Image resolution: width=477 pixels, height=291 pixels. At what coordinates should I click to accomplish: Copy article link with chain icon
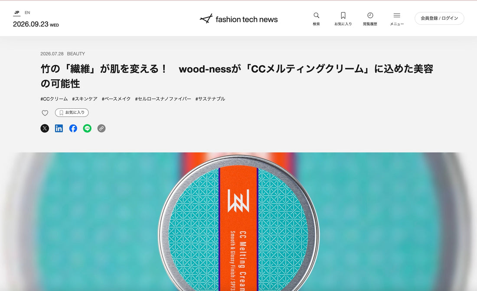click(x=101, y=129)
